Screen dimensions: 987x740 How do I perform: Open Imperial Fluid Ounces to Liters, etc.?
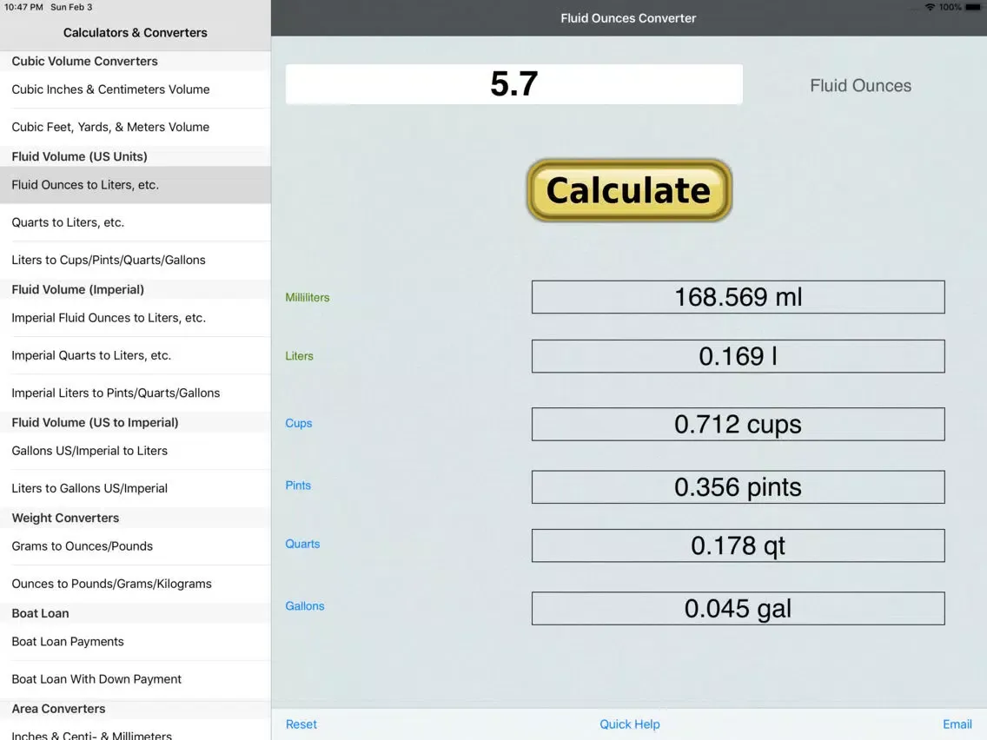tap(136, 318)
